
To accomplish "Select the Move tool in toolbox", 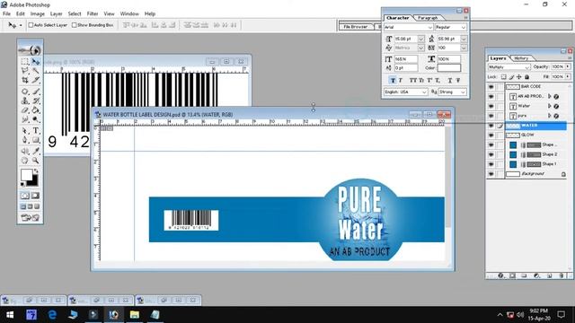I will [x=36, y=62].
